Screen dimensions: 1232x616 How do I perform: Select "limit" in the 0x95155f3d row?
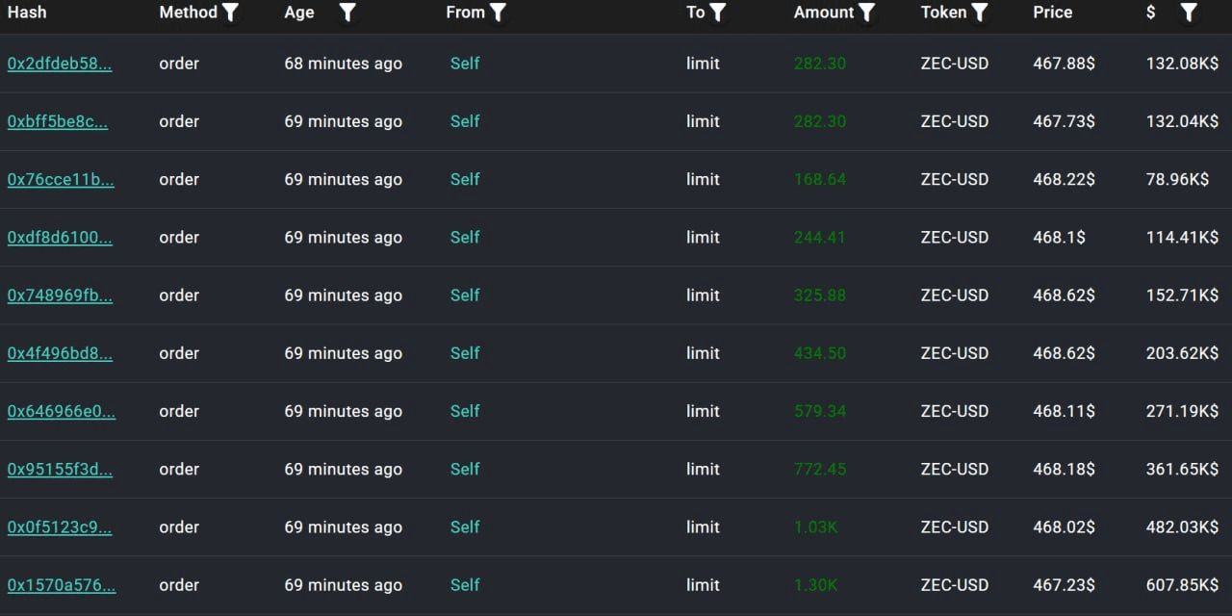coord(703,469)
